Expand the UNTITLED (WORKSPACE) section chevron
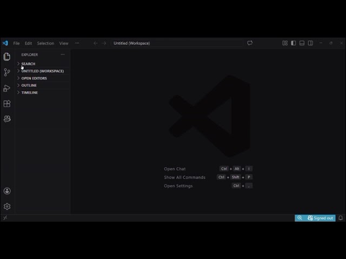Screen dimensions: 346x259 tap(18, 71)
